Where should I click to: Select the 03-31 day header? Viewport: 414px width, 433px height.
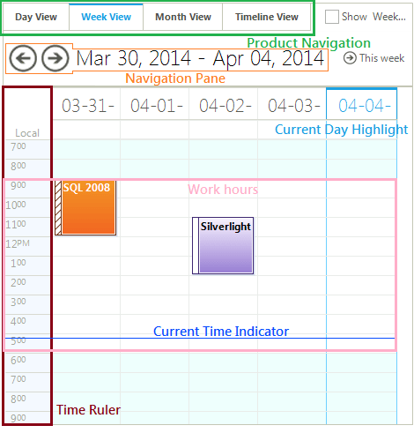(x=87, y=105)
